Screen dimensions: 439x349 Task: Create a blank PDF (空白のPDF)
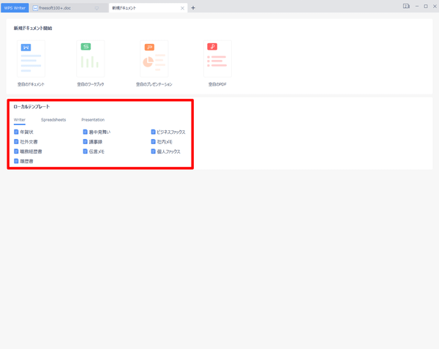[x=217, y=59]
